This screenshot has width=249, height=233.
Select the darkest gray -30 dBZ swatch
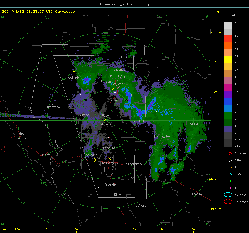point(228,143)
